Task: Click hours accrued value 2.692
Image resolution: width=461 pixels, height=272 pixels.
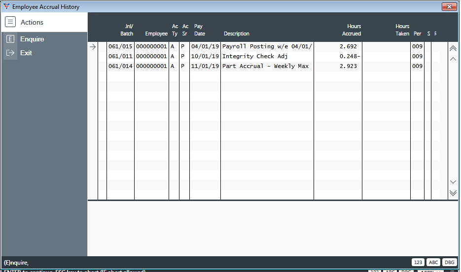Action: 348,46
